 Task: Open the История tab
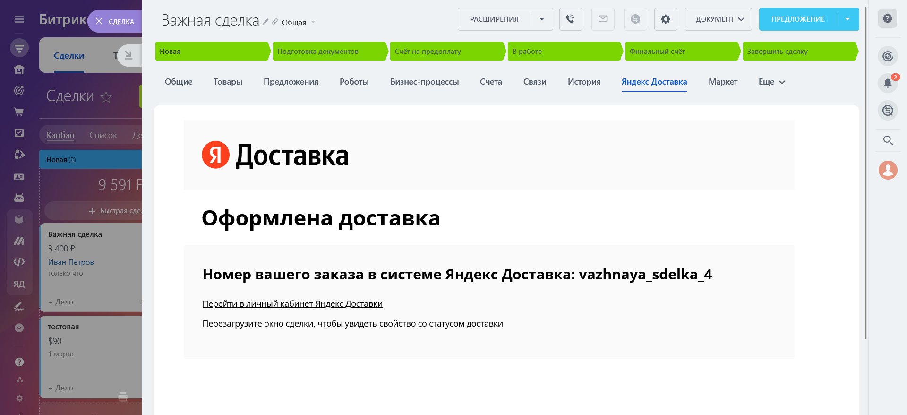click(584, 82)
